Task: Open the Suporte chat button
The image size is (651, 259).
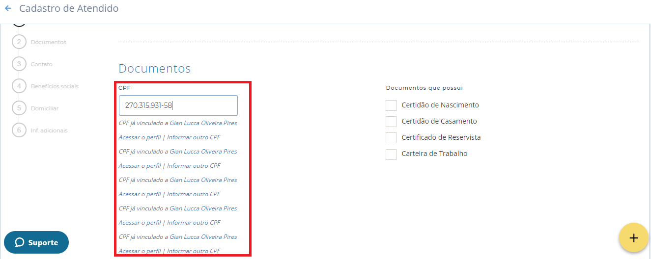Action: point(36,242)
